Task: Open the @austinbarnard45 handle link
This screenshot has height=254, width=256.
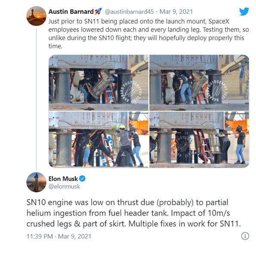Action: [x=129, y=12]
